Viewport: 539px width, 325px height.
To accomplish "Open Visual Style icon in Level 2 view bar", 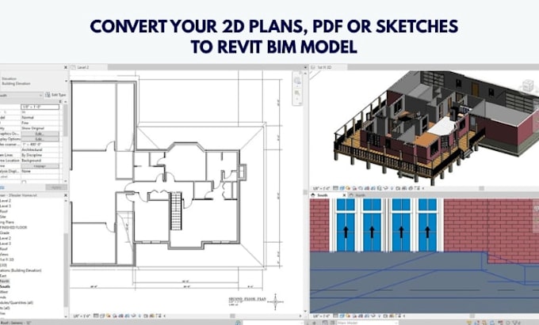I will [102, 316].
